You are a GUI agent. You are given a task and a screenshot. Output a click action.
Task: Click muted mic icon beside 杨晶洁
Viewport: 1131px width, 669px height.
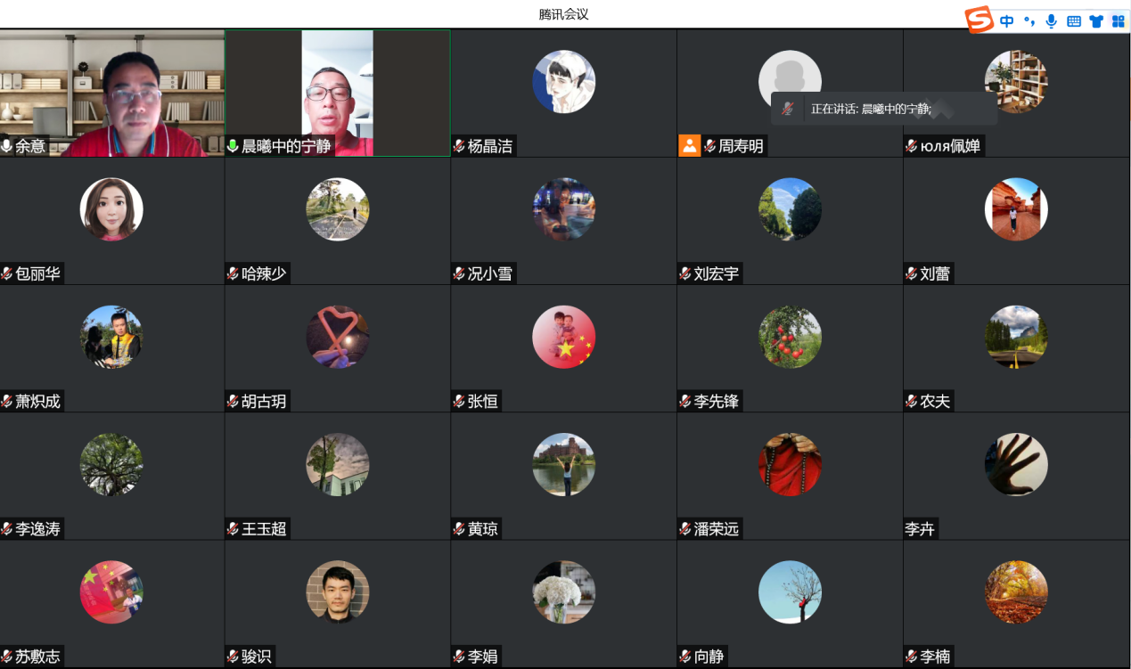click(459, 146)
